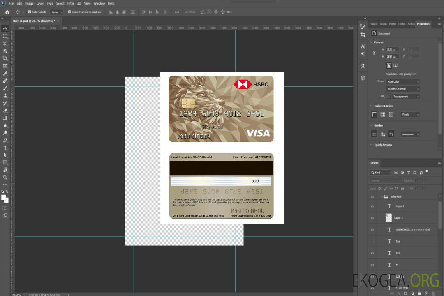Toggle Show Transform Controls checkbox
Screen dimensions: 444x296
(69, 12)
